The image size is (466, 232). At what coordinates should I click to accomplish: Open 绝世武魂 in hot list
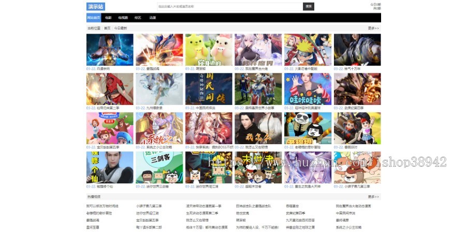click(x=242, y=213)
